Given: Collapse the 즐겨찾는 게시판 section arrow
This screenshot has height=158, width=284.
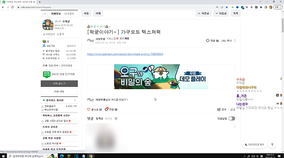Looking at the screenshot, I should pos(75,100).
